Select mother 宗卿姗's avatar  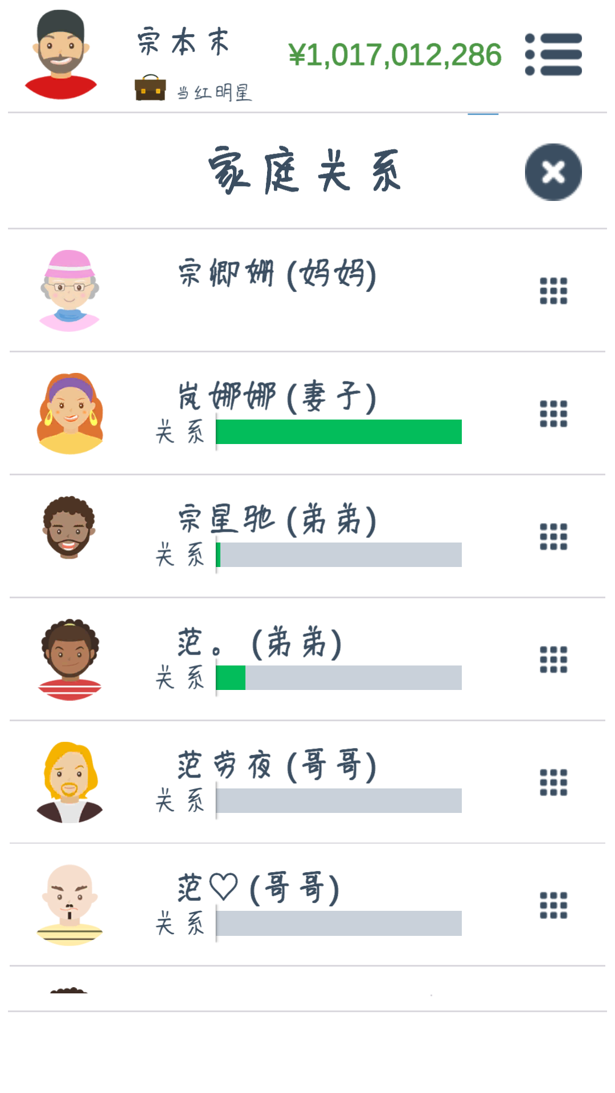69,291
